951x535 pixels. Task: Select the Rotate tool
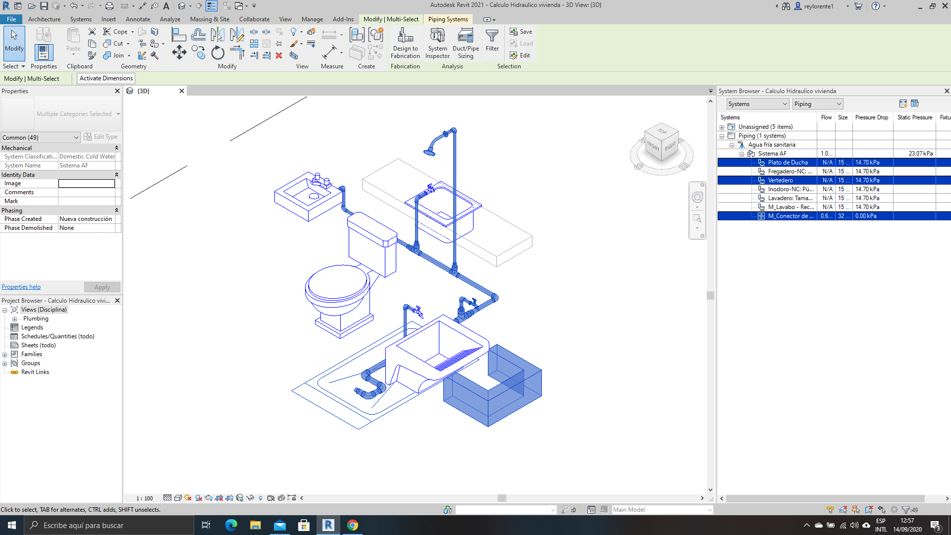[218, 53]
